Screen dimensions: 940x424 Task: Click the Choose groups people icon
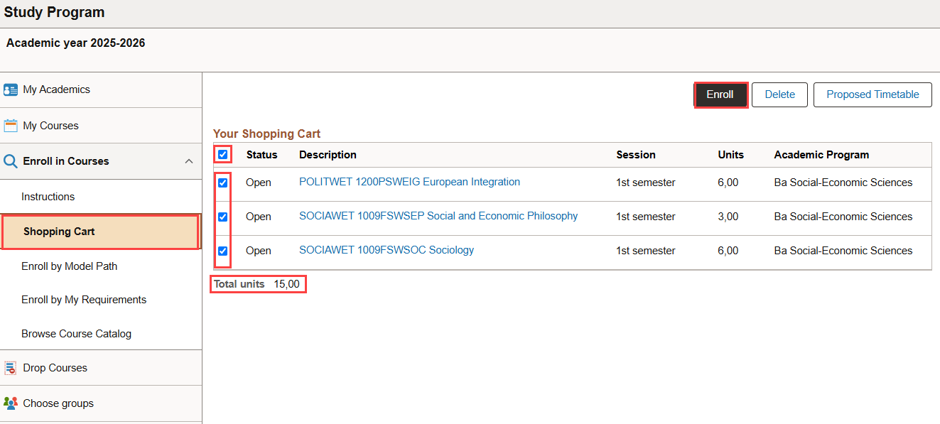point(11,403)
